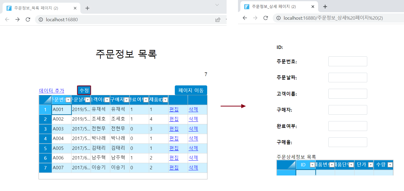Reload the right detail page
This screenshot has width=404, height=191.
tap(265, 18)
